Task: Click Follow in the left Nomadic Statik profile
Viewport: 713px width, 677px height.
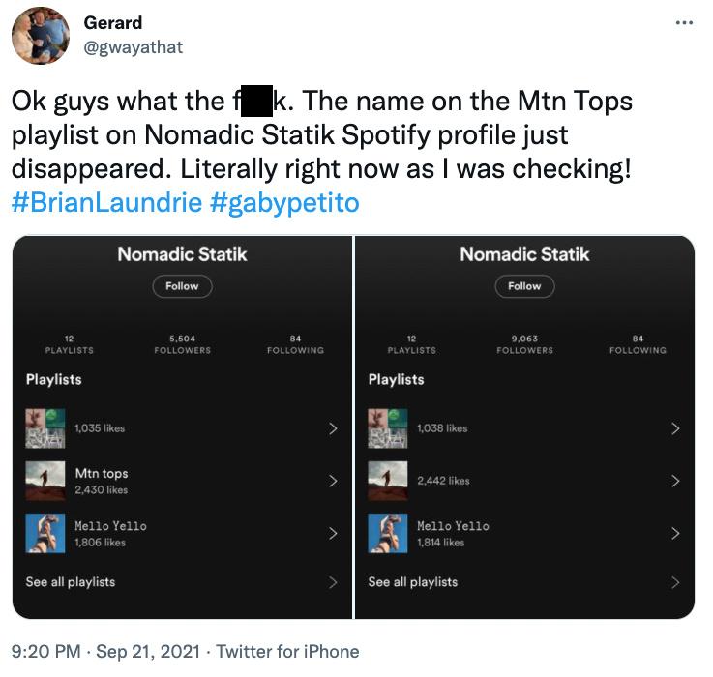Action: [x=182, y=286]
